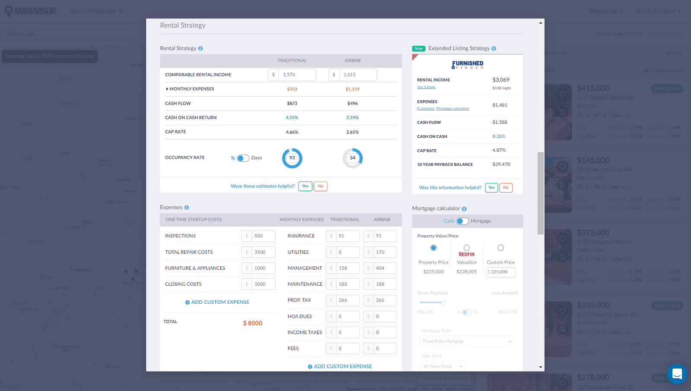Click the Rental Strategy info icon
The width and height of the screenshot is (691, 391).
coord(200,48)
